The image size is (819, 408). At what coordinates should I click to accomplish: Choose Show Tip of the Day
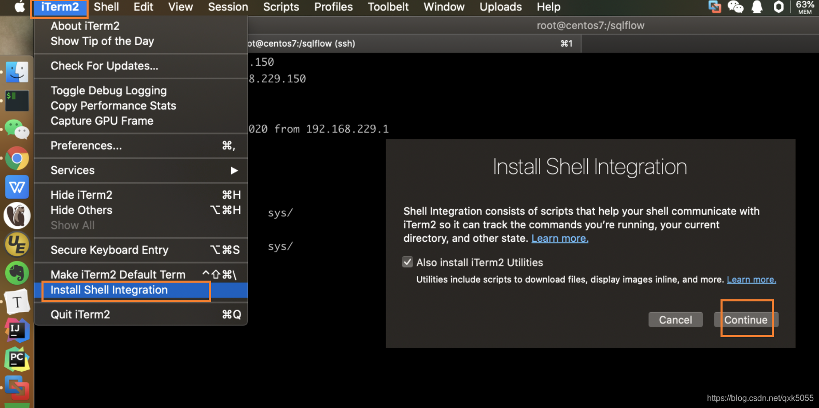141,41
